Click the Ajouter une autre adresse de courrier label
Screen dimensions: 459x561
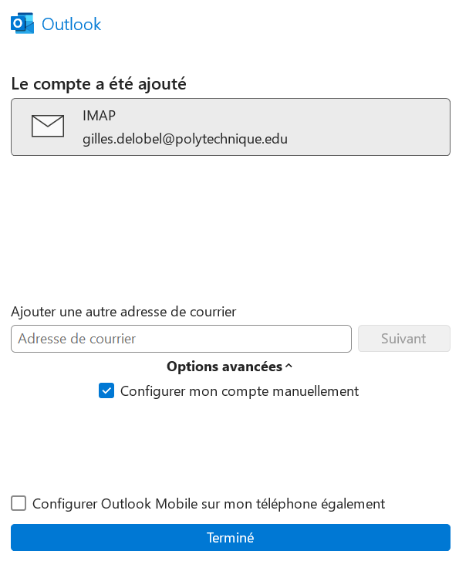pyautogui.click(x=123, y=312)
